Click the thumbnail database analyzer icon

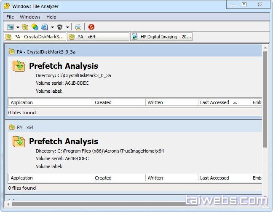[x=10, y=27]
